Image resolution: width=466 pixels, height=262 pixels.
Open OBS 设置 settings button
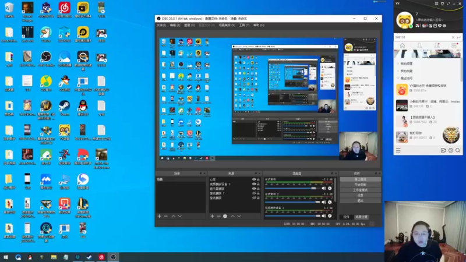pos(360,196)
